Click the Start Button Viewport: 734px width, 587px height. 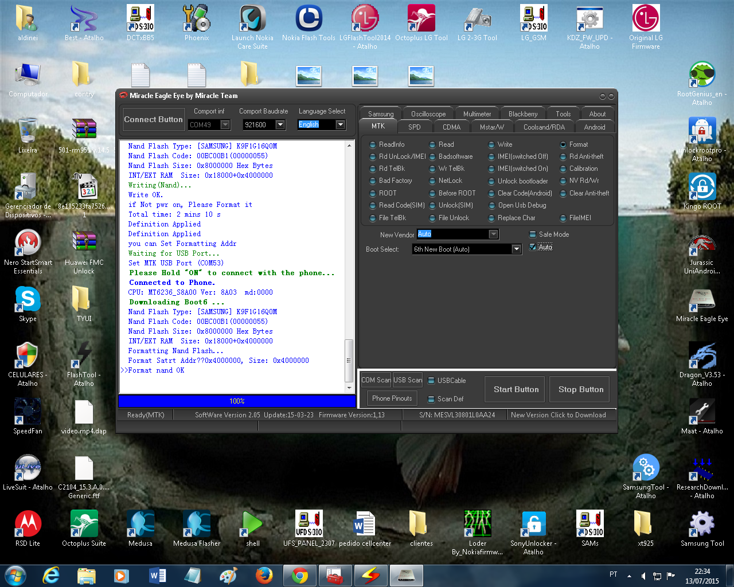[516, 390]
